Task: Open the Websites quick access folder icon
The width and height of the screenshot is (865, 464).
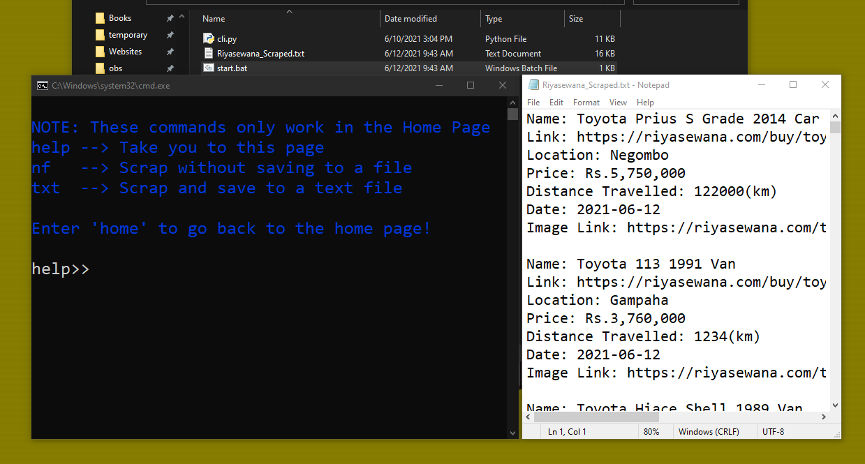Action: coord(100,52)
